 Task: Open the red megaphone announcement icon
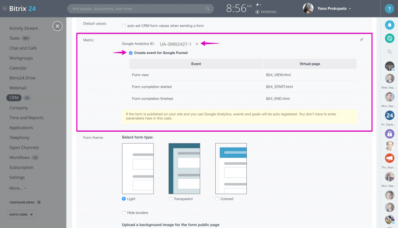(x=389, y=158)
